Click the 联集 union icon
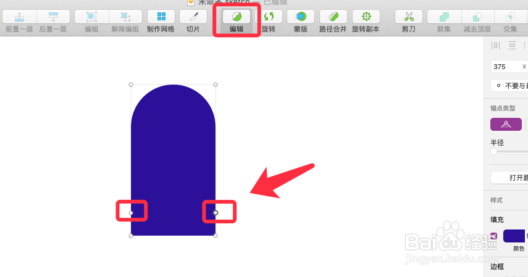528x277 pixels. coord(444,17)
